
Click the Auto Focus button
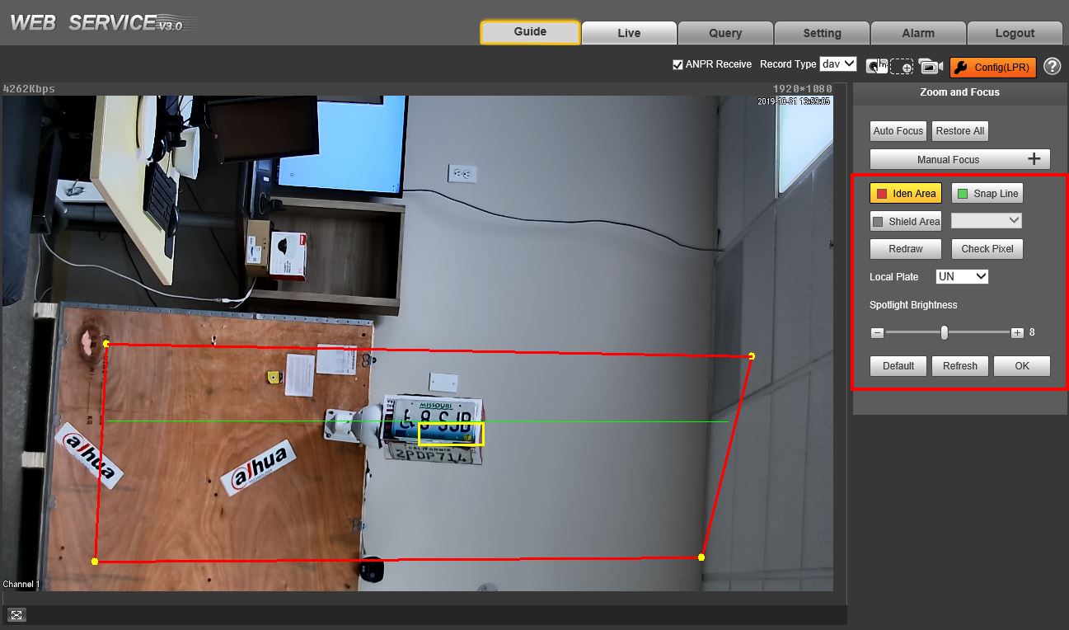pos(898,131)
